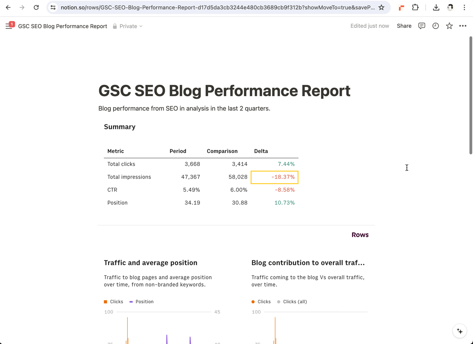Add page to favorites via star icon

(449, 26)
